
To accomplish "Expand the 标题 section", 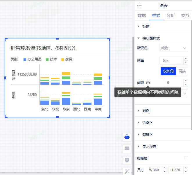I will click(x=146, y=26).
